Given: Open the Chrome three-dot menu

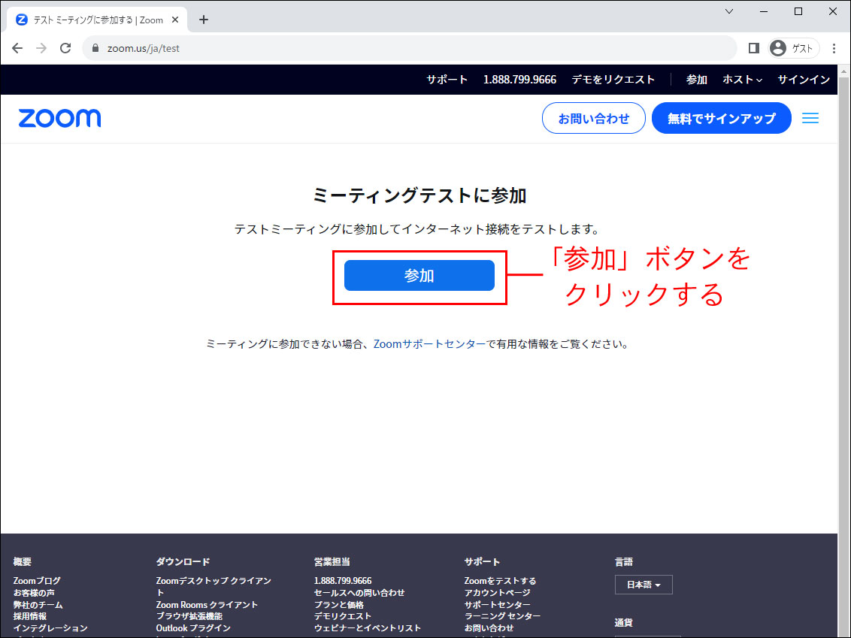Looking at the screenshot, I should (x=834, y=48).
